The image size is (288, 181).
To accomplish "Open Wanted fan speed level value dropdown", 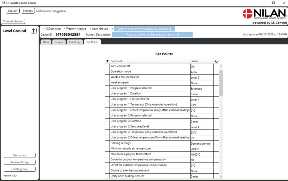I will click(202, 78).
